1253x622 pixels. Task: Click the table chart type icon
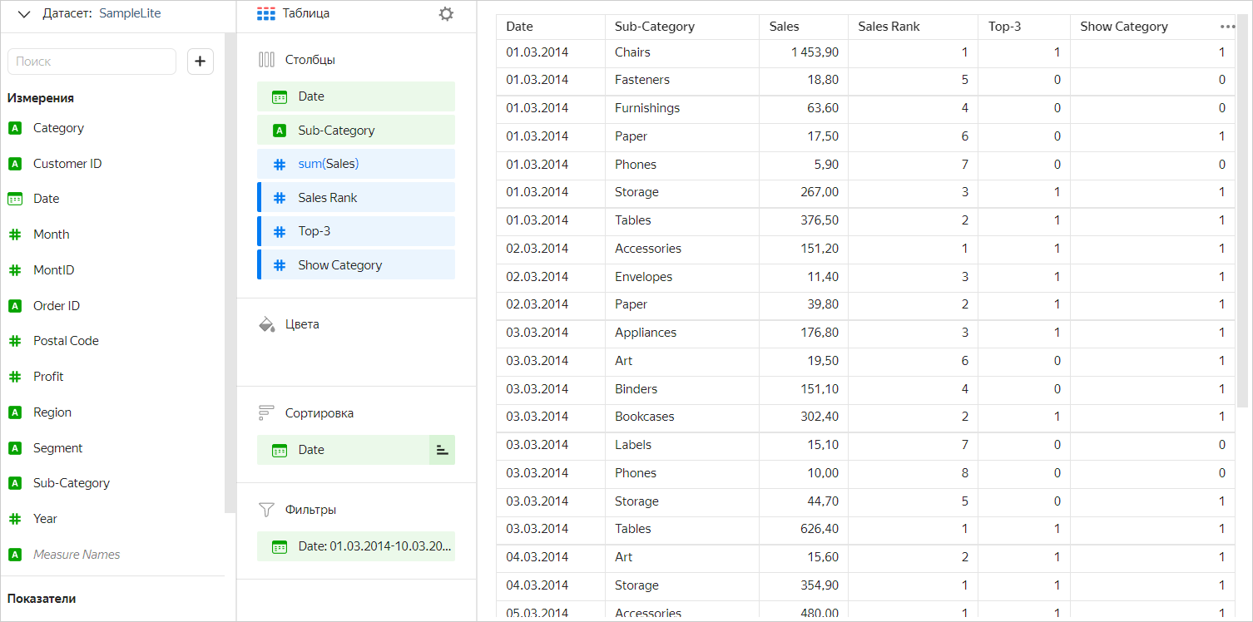click(x=266, y=14)
